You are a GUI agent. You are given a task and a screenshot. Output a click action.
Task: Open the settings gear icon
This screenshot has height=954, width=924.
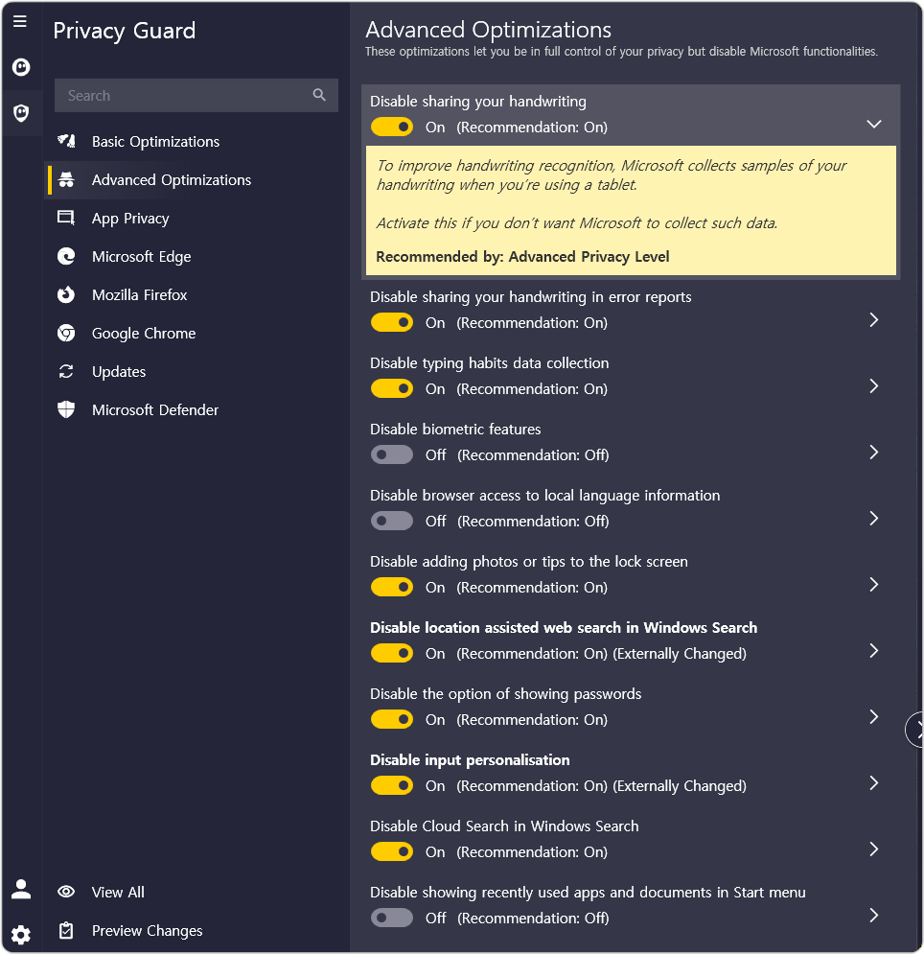coord(21,935)
